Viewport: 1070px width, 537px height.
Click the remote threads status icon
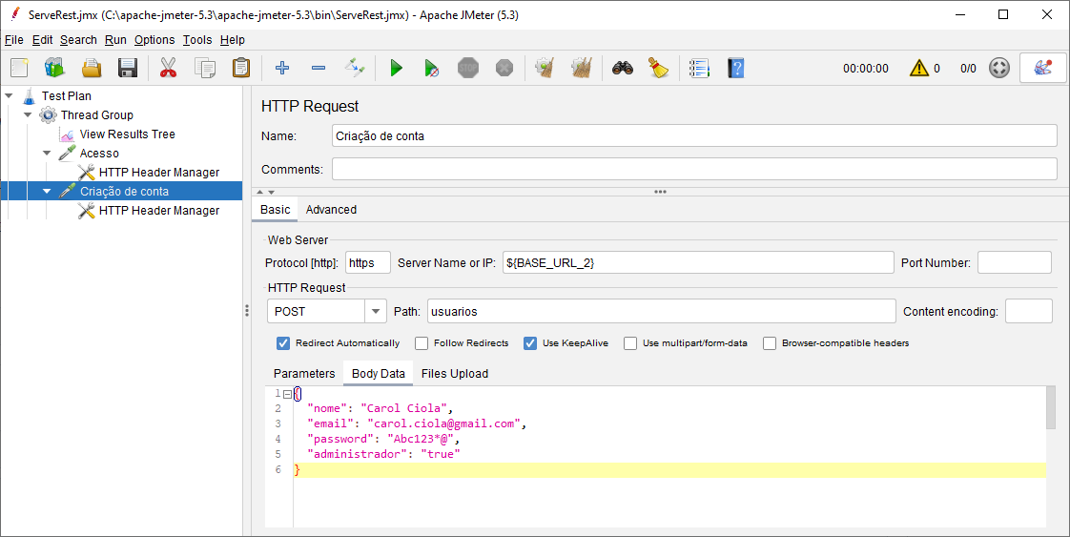coord(999,68)
